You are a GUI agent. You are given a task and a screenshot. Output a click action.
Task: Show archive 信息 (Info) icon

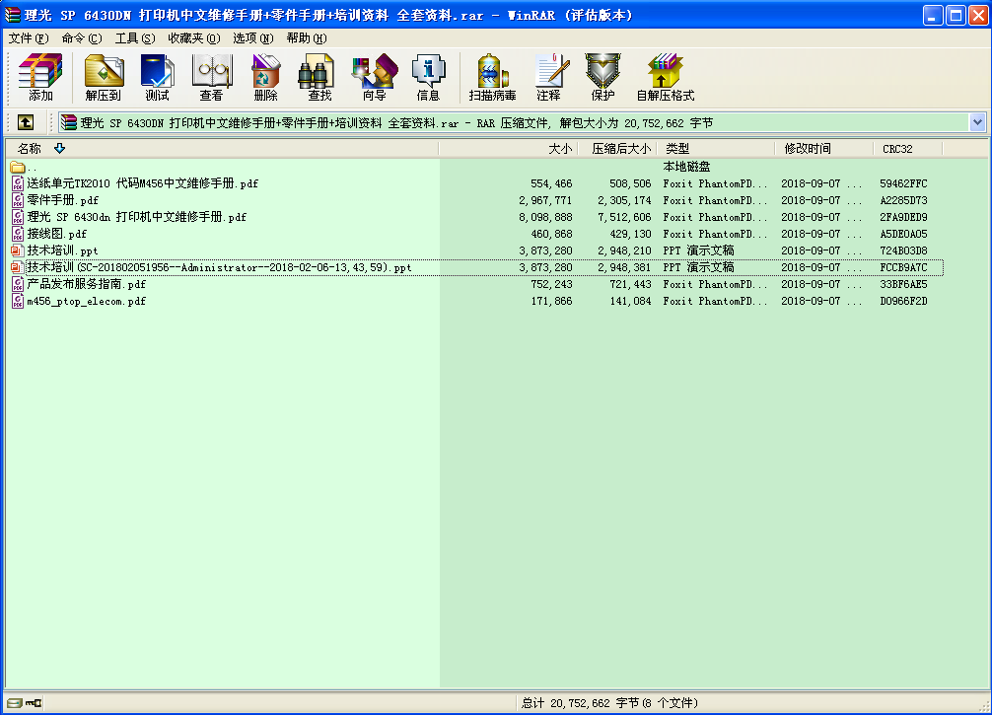[428, 77]
